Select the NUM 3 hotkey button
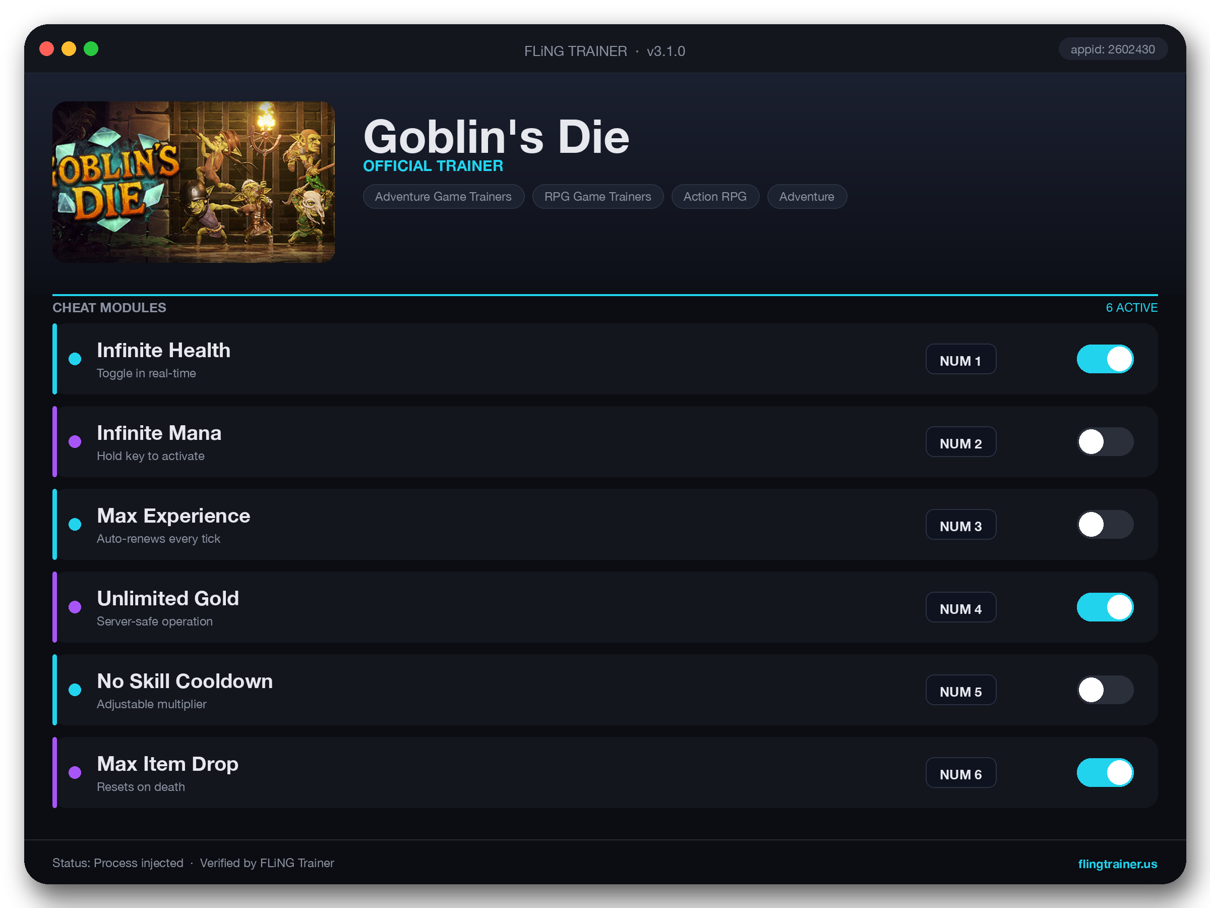This screenshot has height=908, width=1210. [960, 524]
